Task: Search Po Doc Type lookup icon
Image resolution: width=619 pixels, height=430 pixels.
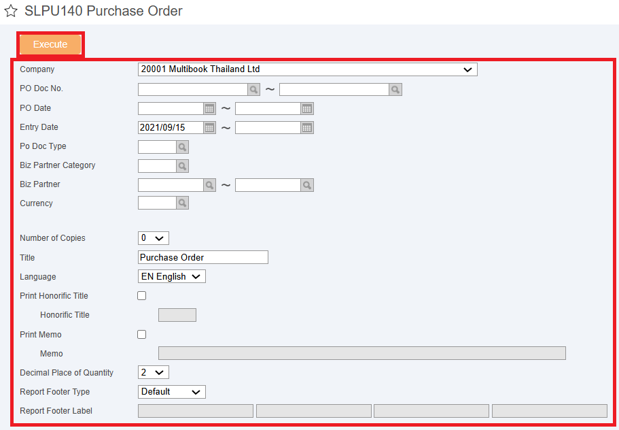Action: pyautogui.click(x=182, y=147)
